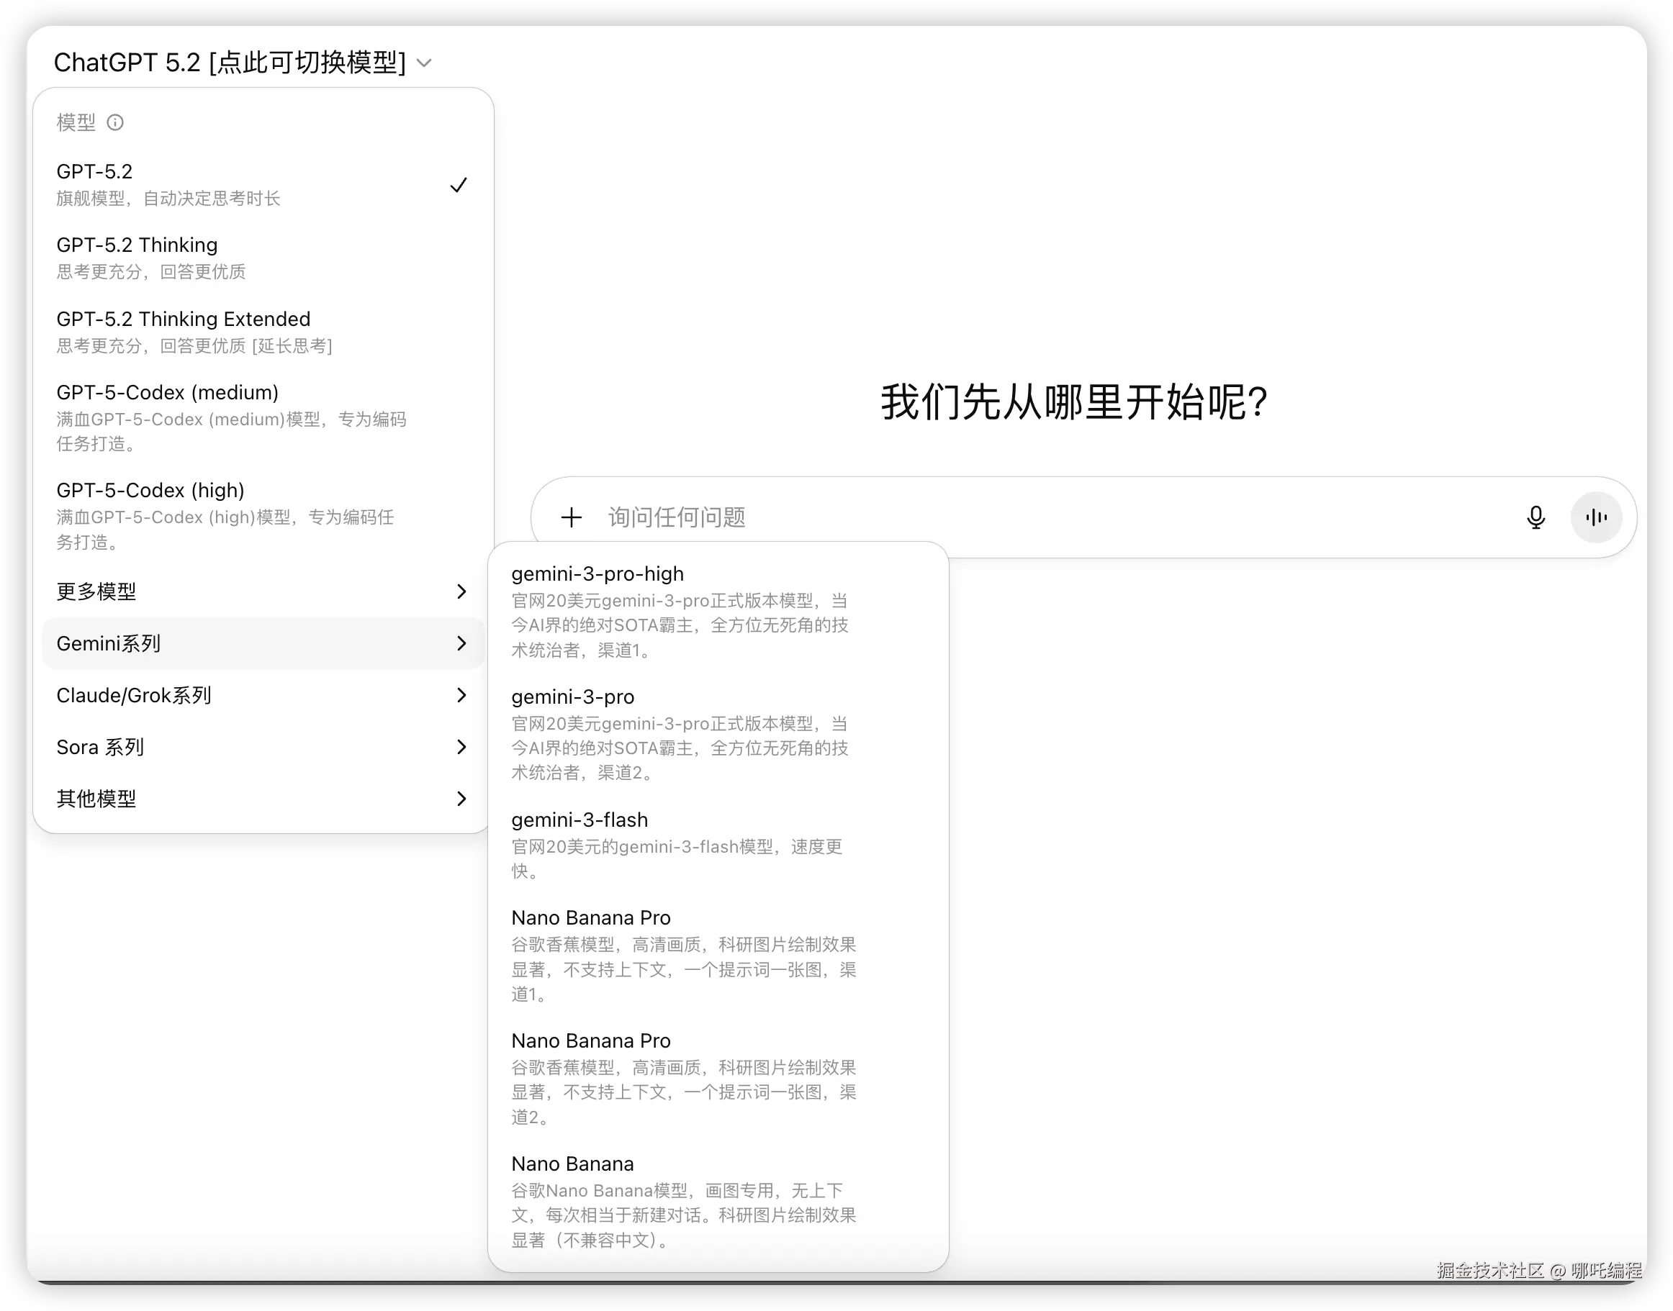Open the ChatGPT 5.2 model switcher dropdown
Viewport: 1673px width, 1311px height.
[x=243, y=62]
